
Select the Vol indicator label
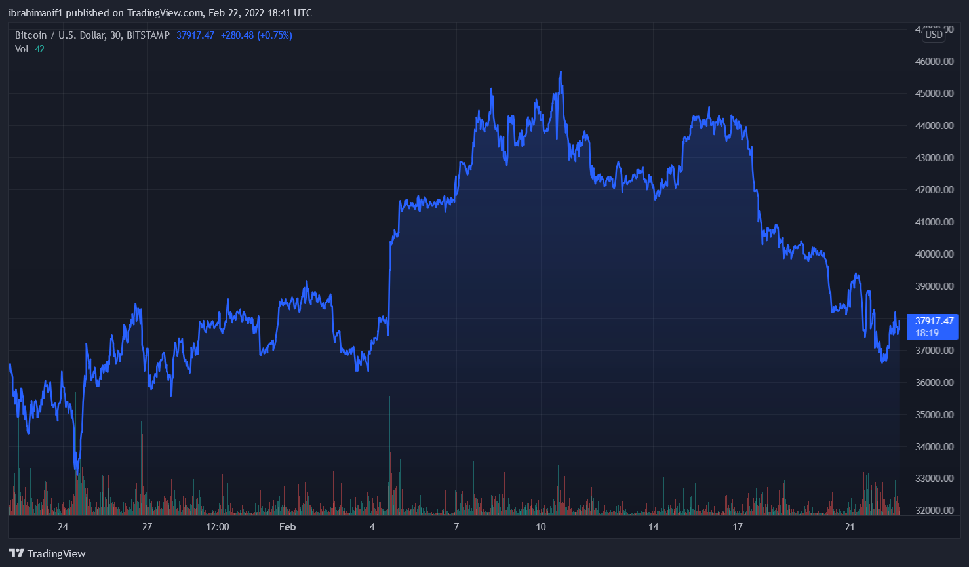(22, 49)
